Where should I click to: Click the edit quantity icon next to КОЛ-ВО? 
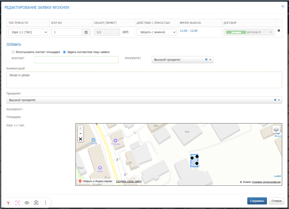pos(86,32)
